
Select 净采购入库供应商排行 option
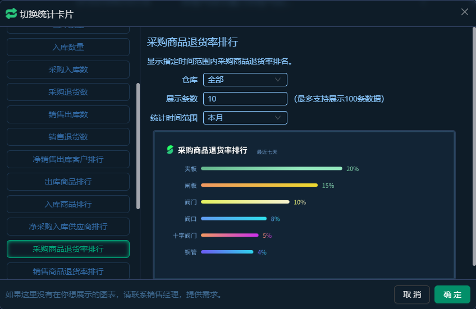pos(68,227)
